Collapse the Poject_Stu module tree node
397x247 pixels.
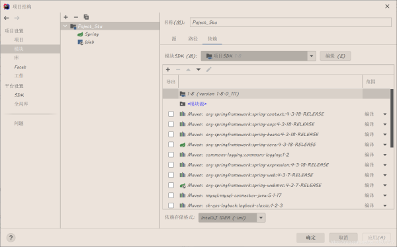65,26
